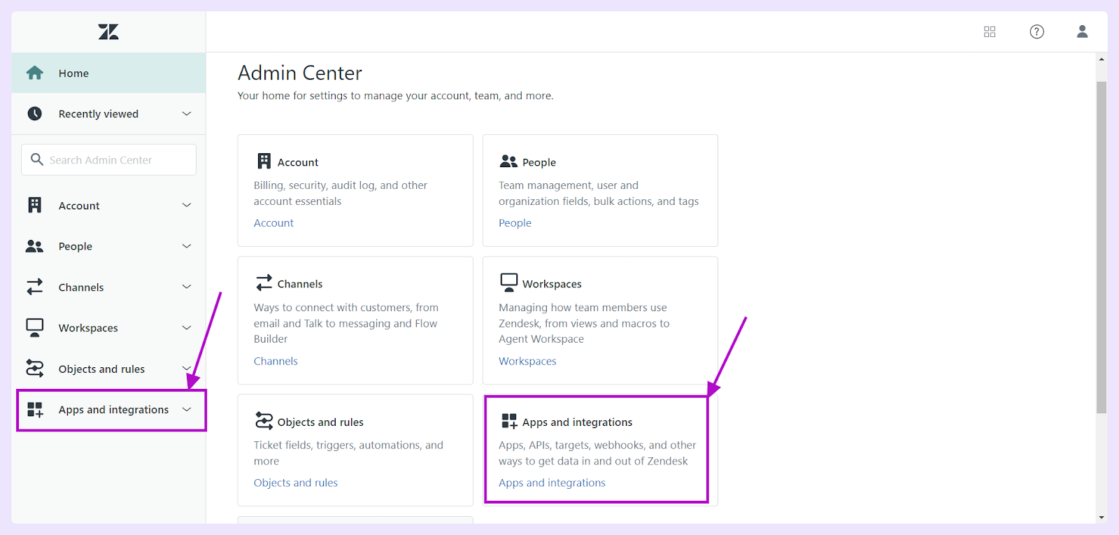Select Recently viewed in the sidebar
Image resolution: width=1119 pixels, height=535 pixels.
pyautogui.click(x=108, y=113)
